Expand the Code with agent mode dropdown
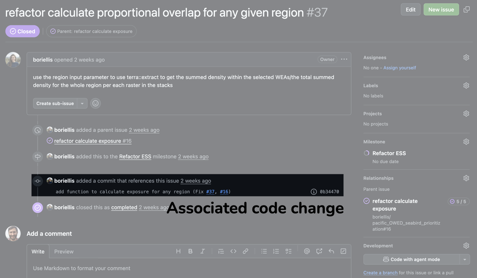The height and width of the screenshot is (278, 477). point(465,259)
